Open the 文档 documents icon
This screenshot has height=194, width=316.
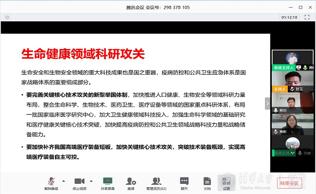tap(207, 181)
